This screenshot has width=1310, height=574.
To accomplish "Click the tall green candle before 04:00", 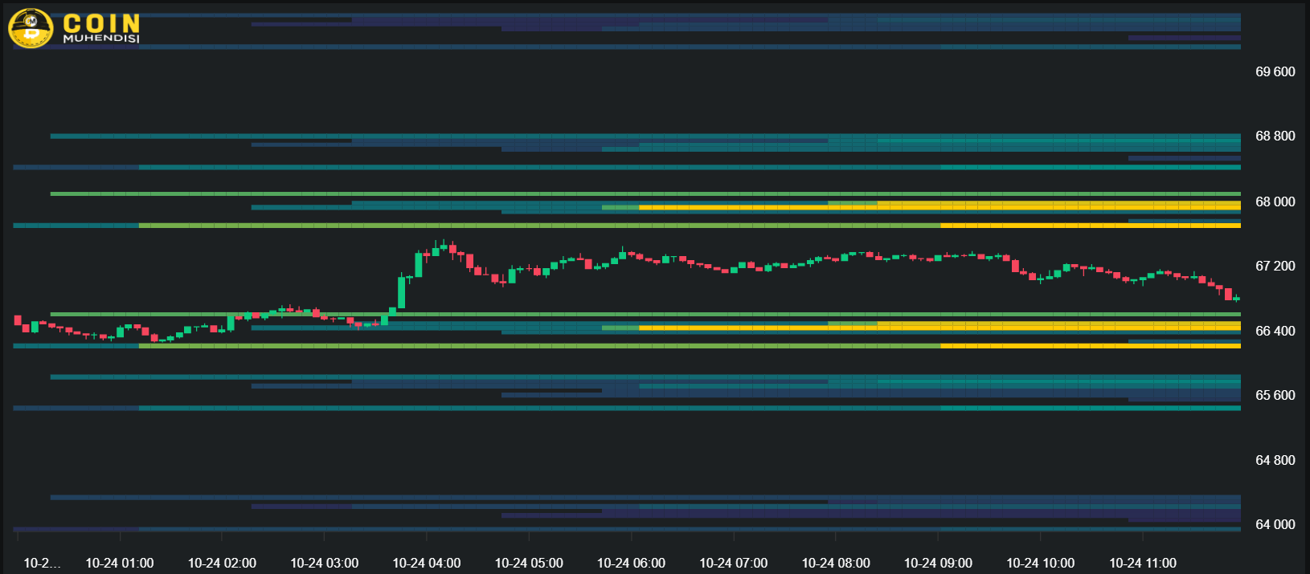I will (401, 292).
